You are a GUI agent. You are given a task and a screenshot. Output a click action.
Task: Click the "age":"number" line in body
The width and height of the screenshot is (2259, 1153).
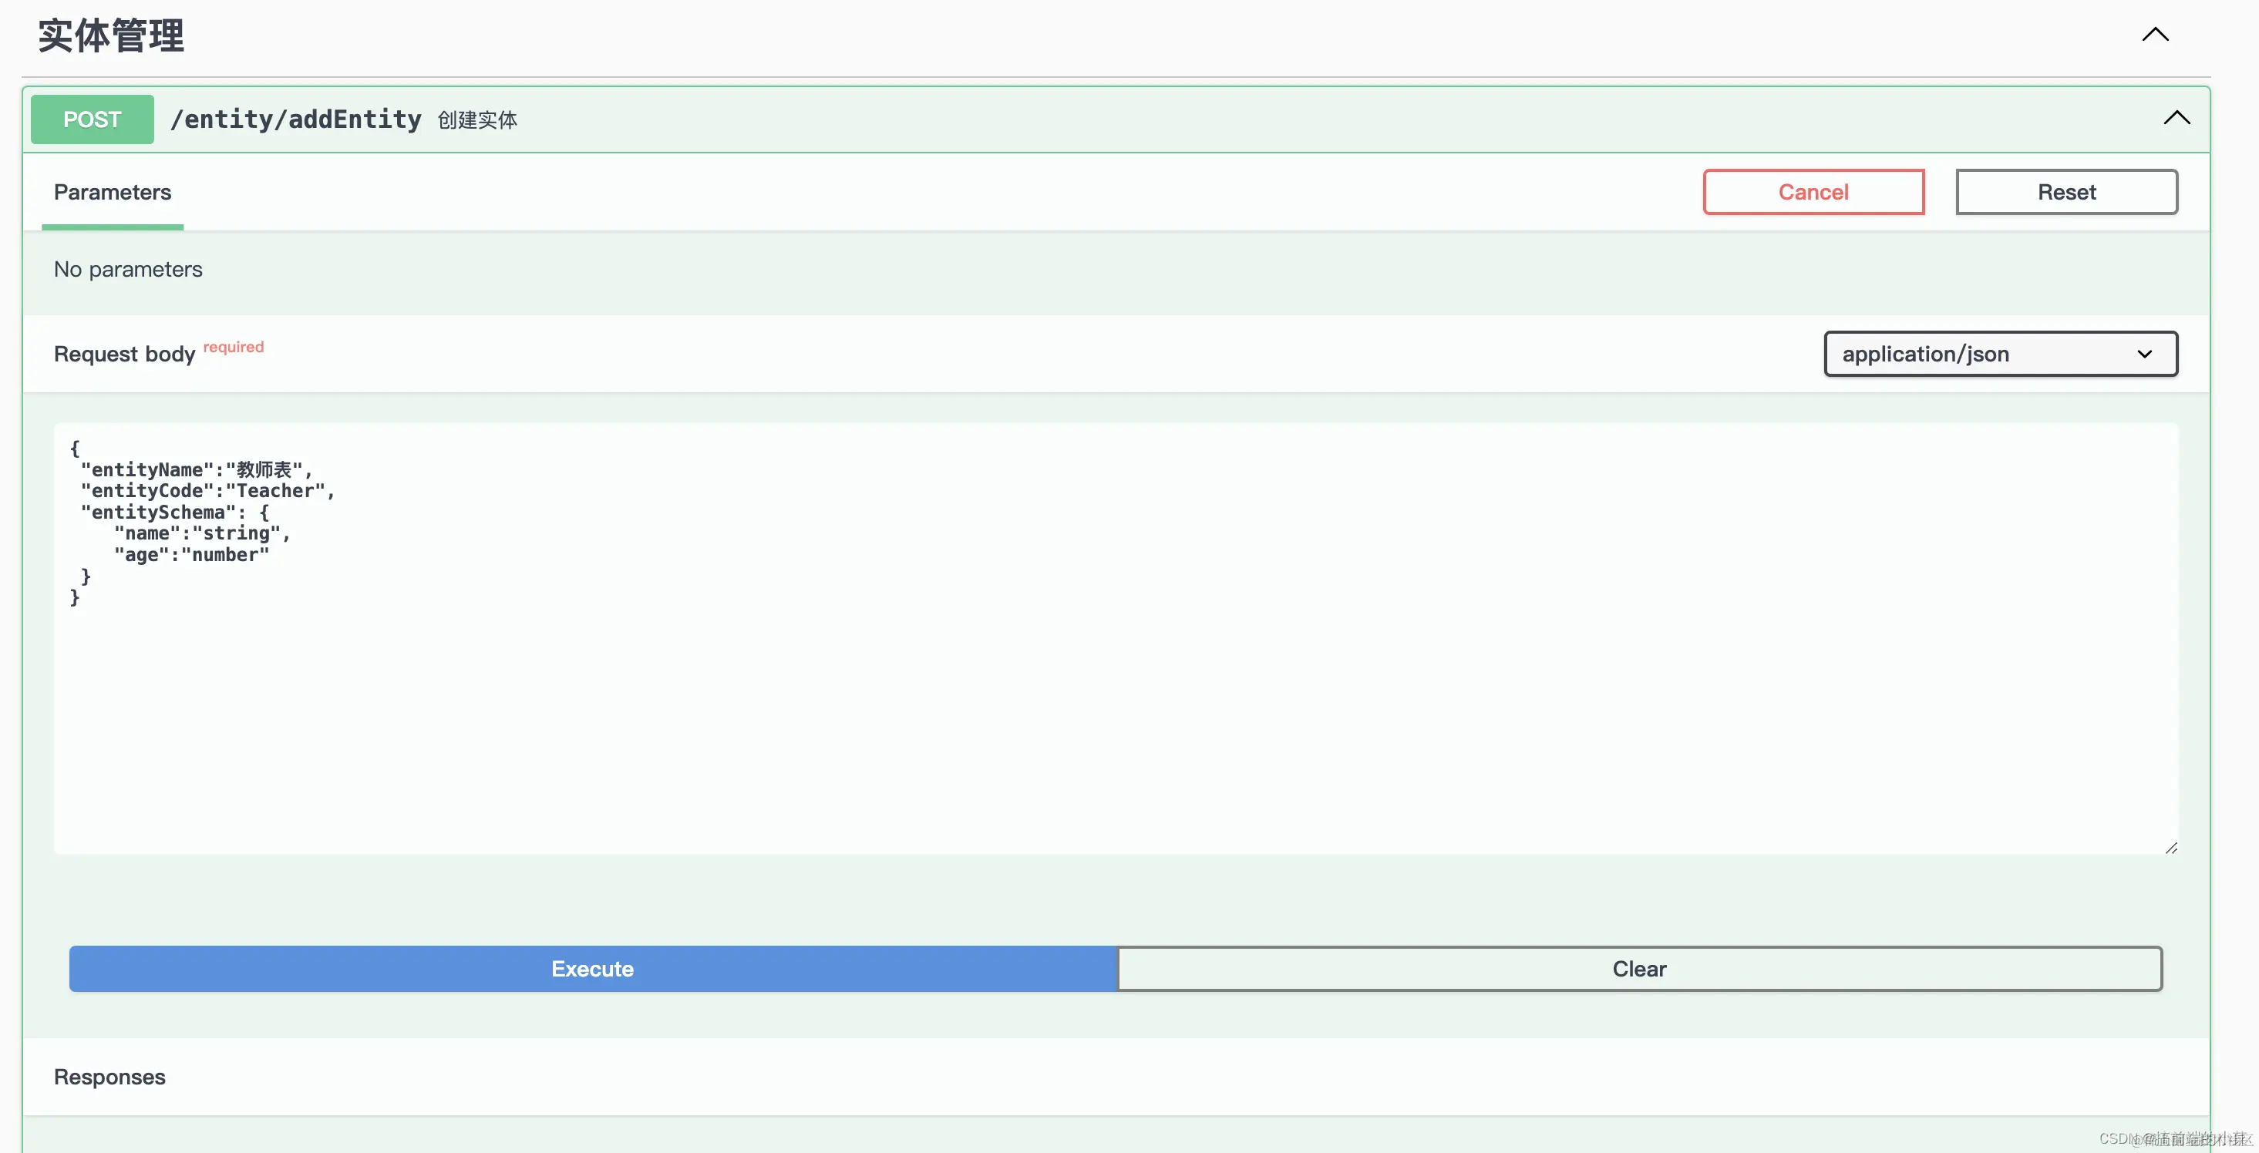tap(191, 555)
